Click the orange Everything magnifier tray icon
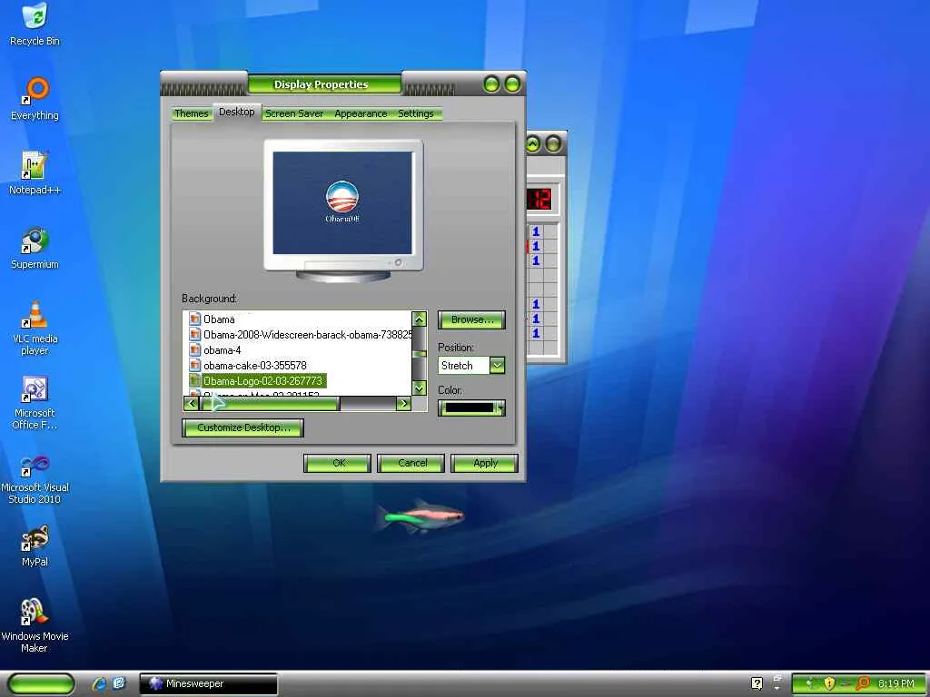 pos(863,683)
